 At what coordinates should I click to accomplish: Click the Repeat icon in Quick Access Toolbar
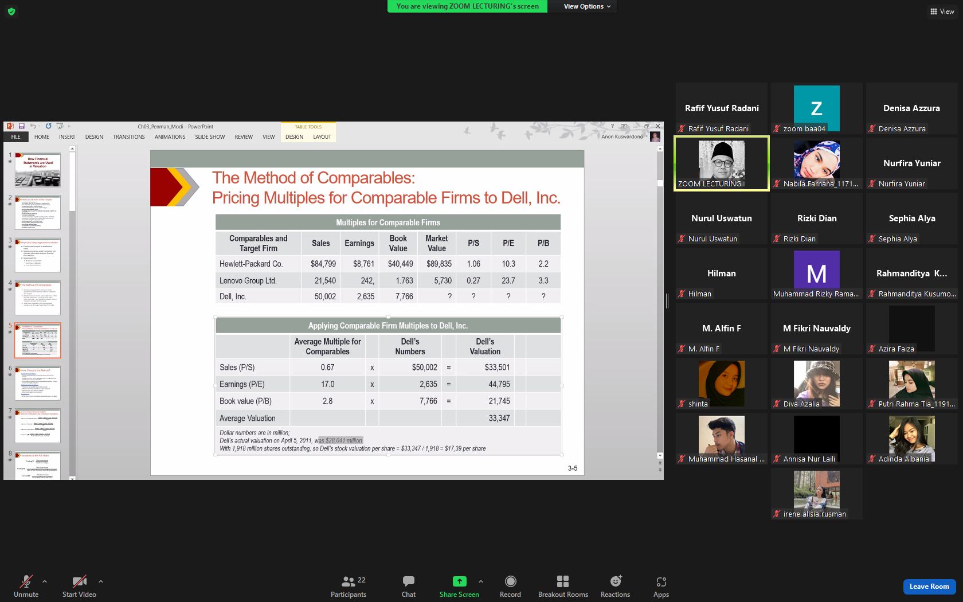48,126
